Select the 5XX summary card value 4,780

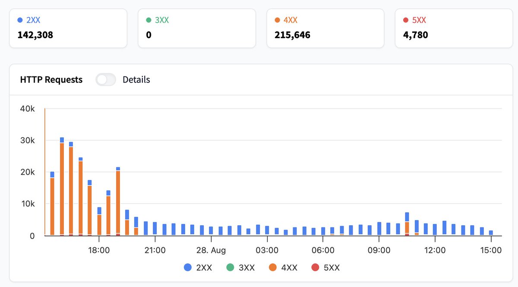pos(416,35)
